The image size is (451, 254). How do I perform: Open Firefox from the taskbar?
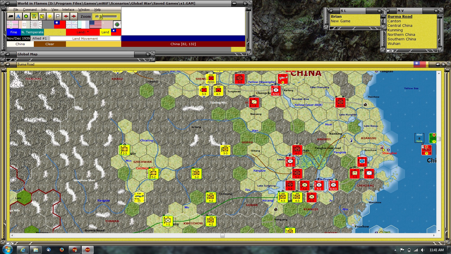tap(61, 250)
